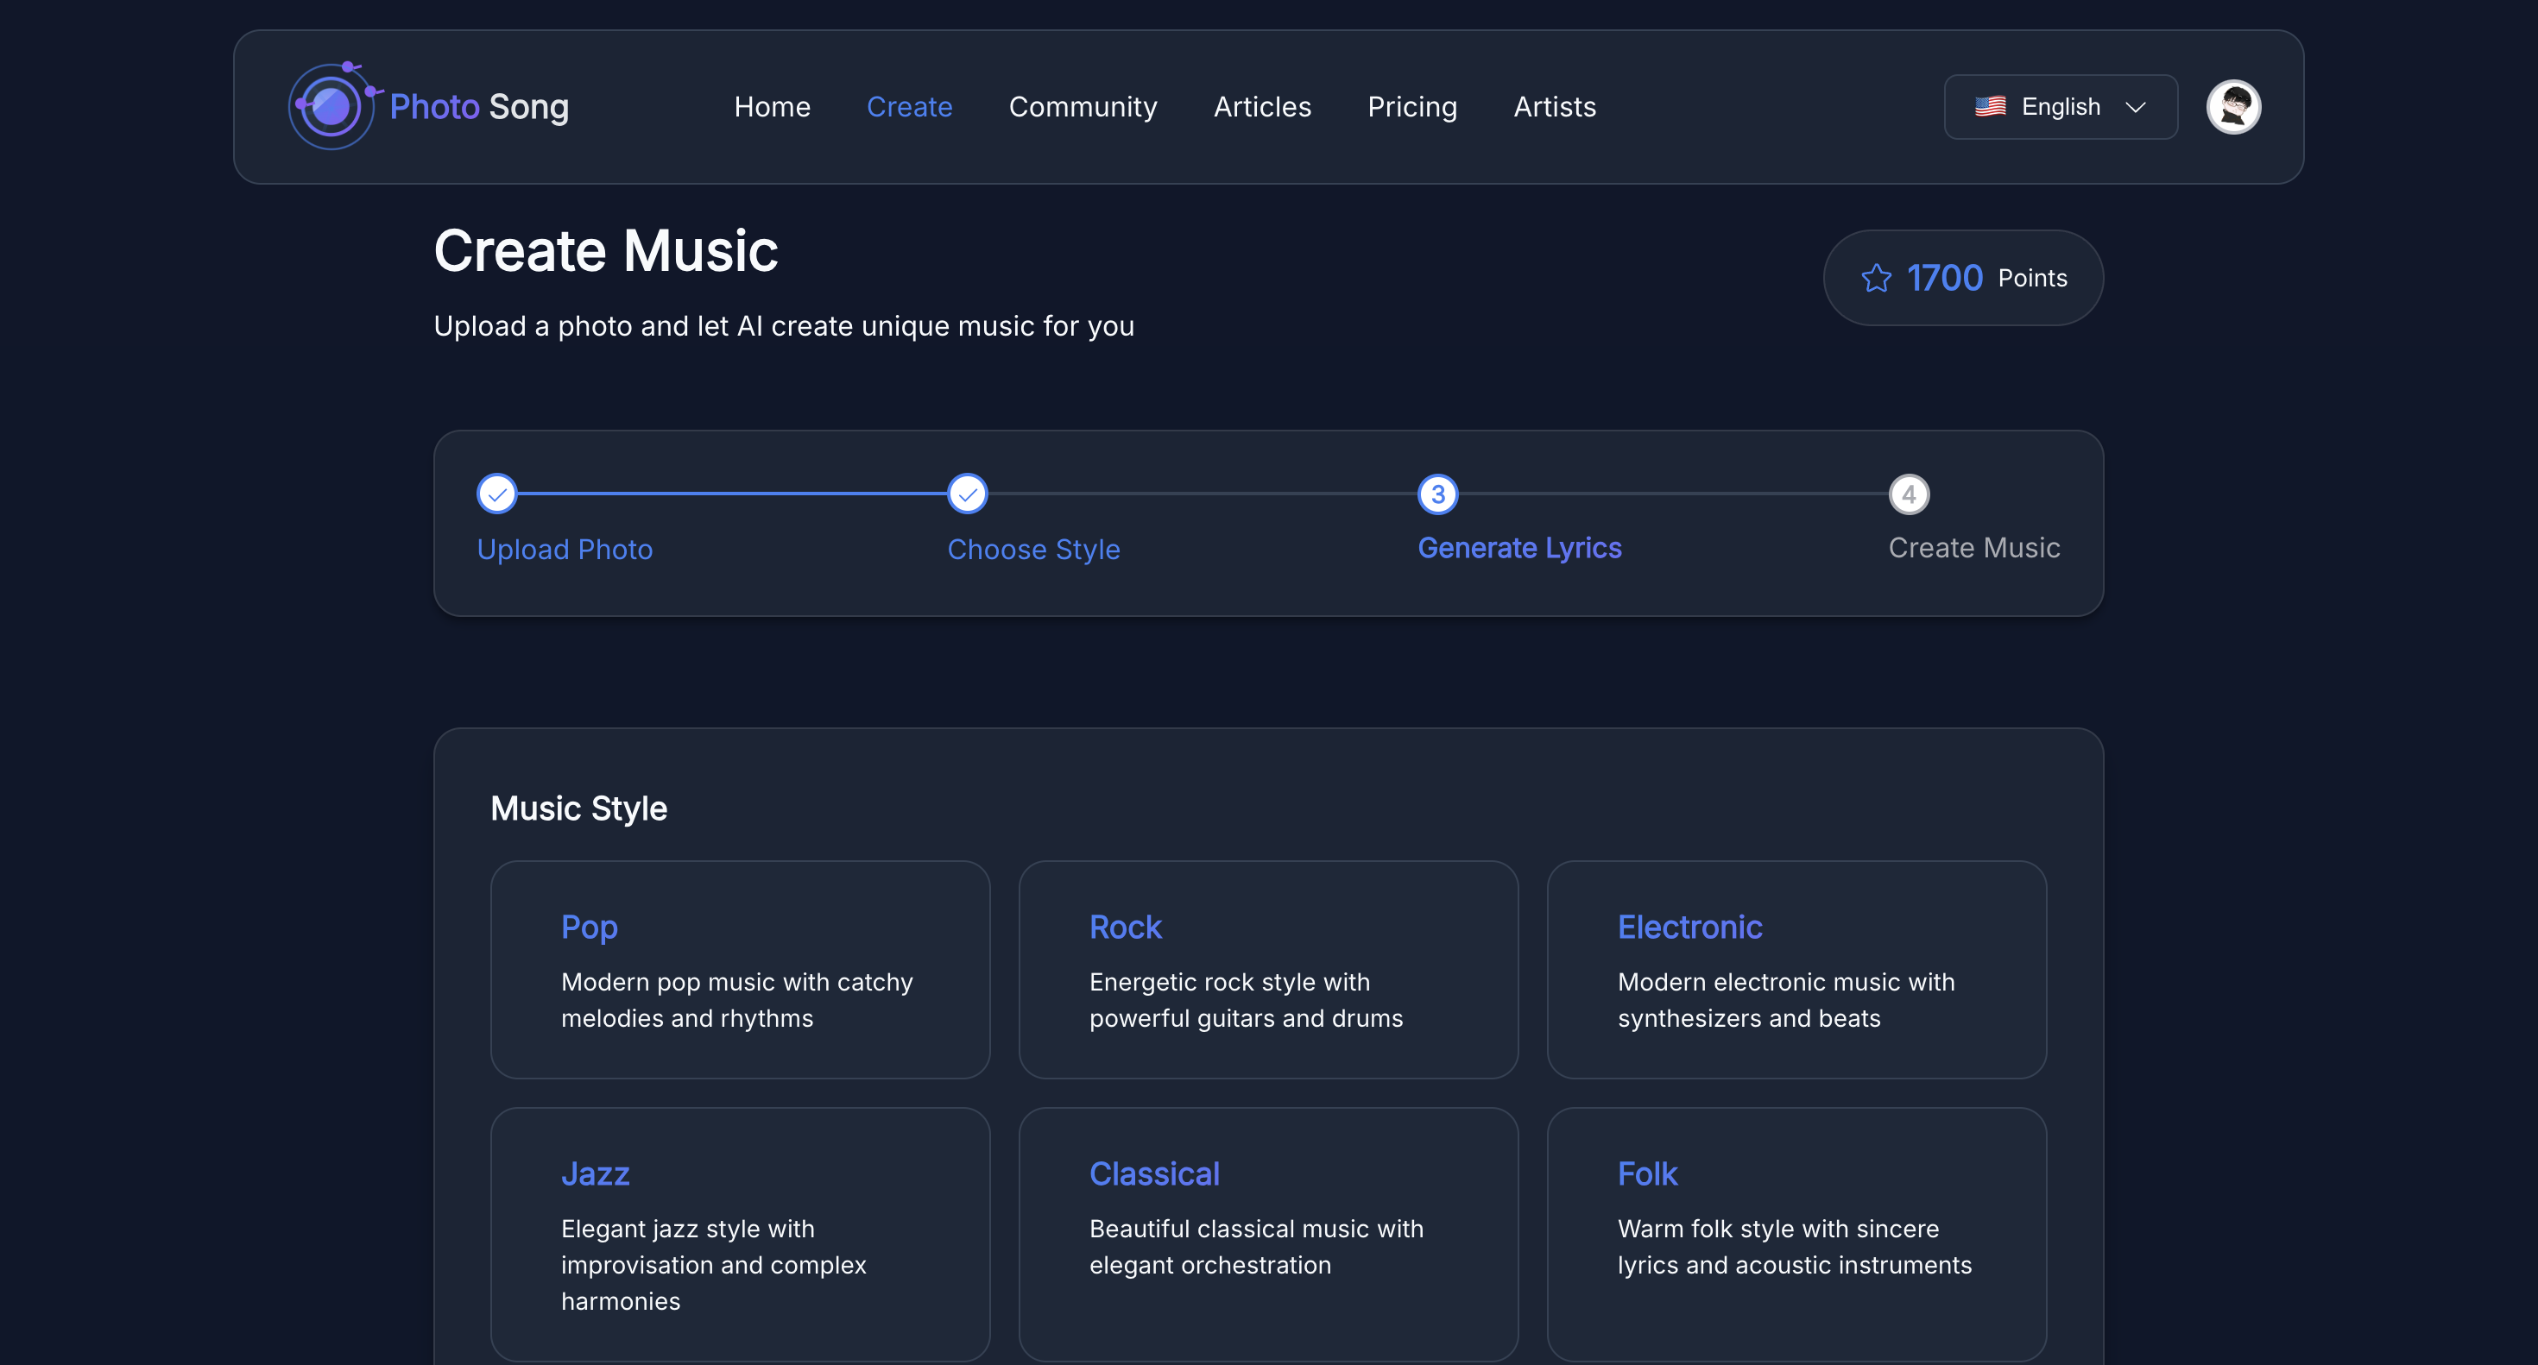Click step 3 Generate Lyrics circle
Viewport: 2538px width, 1365px height.
click(1437, 494)
